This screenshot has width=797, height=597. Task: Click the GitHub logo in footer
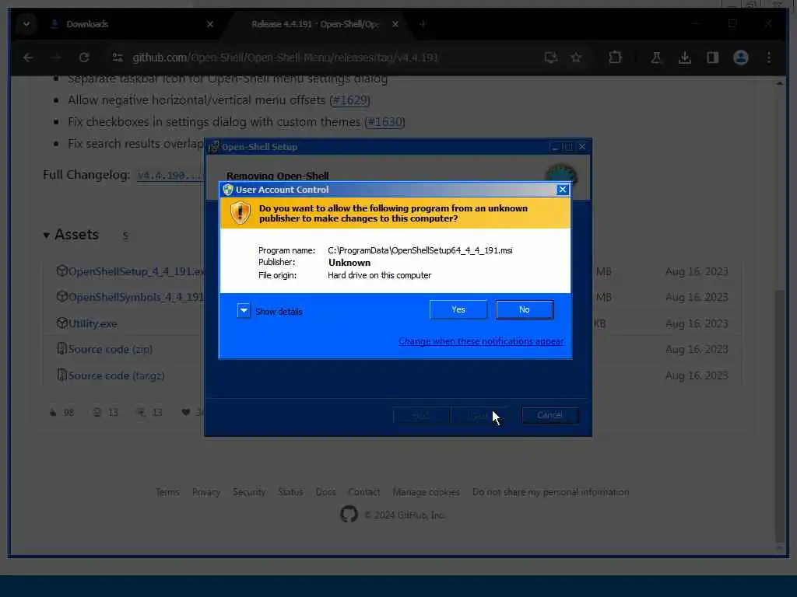pos(349,515)
